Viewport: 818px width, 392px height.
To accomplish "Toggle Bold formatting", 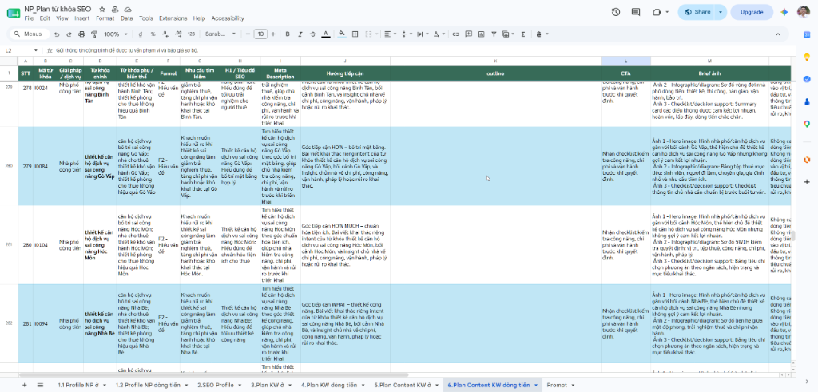I will click(x=288, y=34).
